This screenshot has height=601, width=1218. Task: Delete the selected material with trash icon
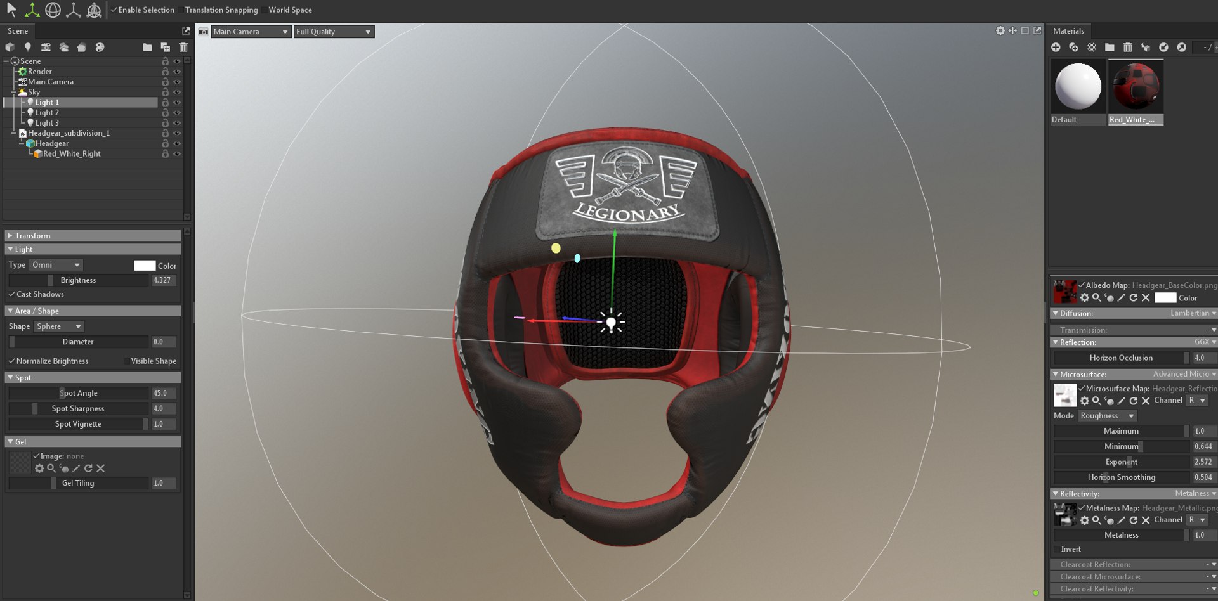1127,47
